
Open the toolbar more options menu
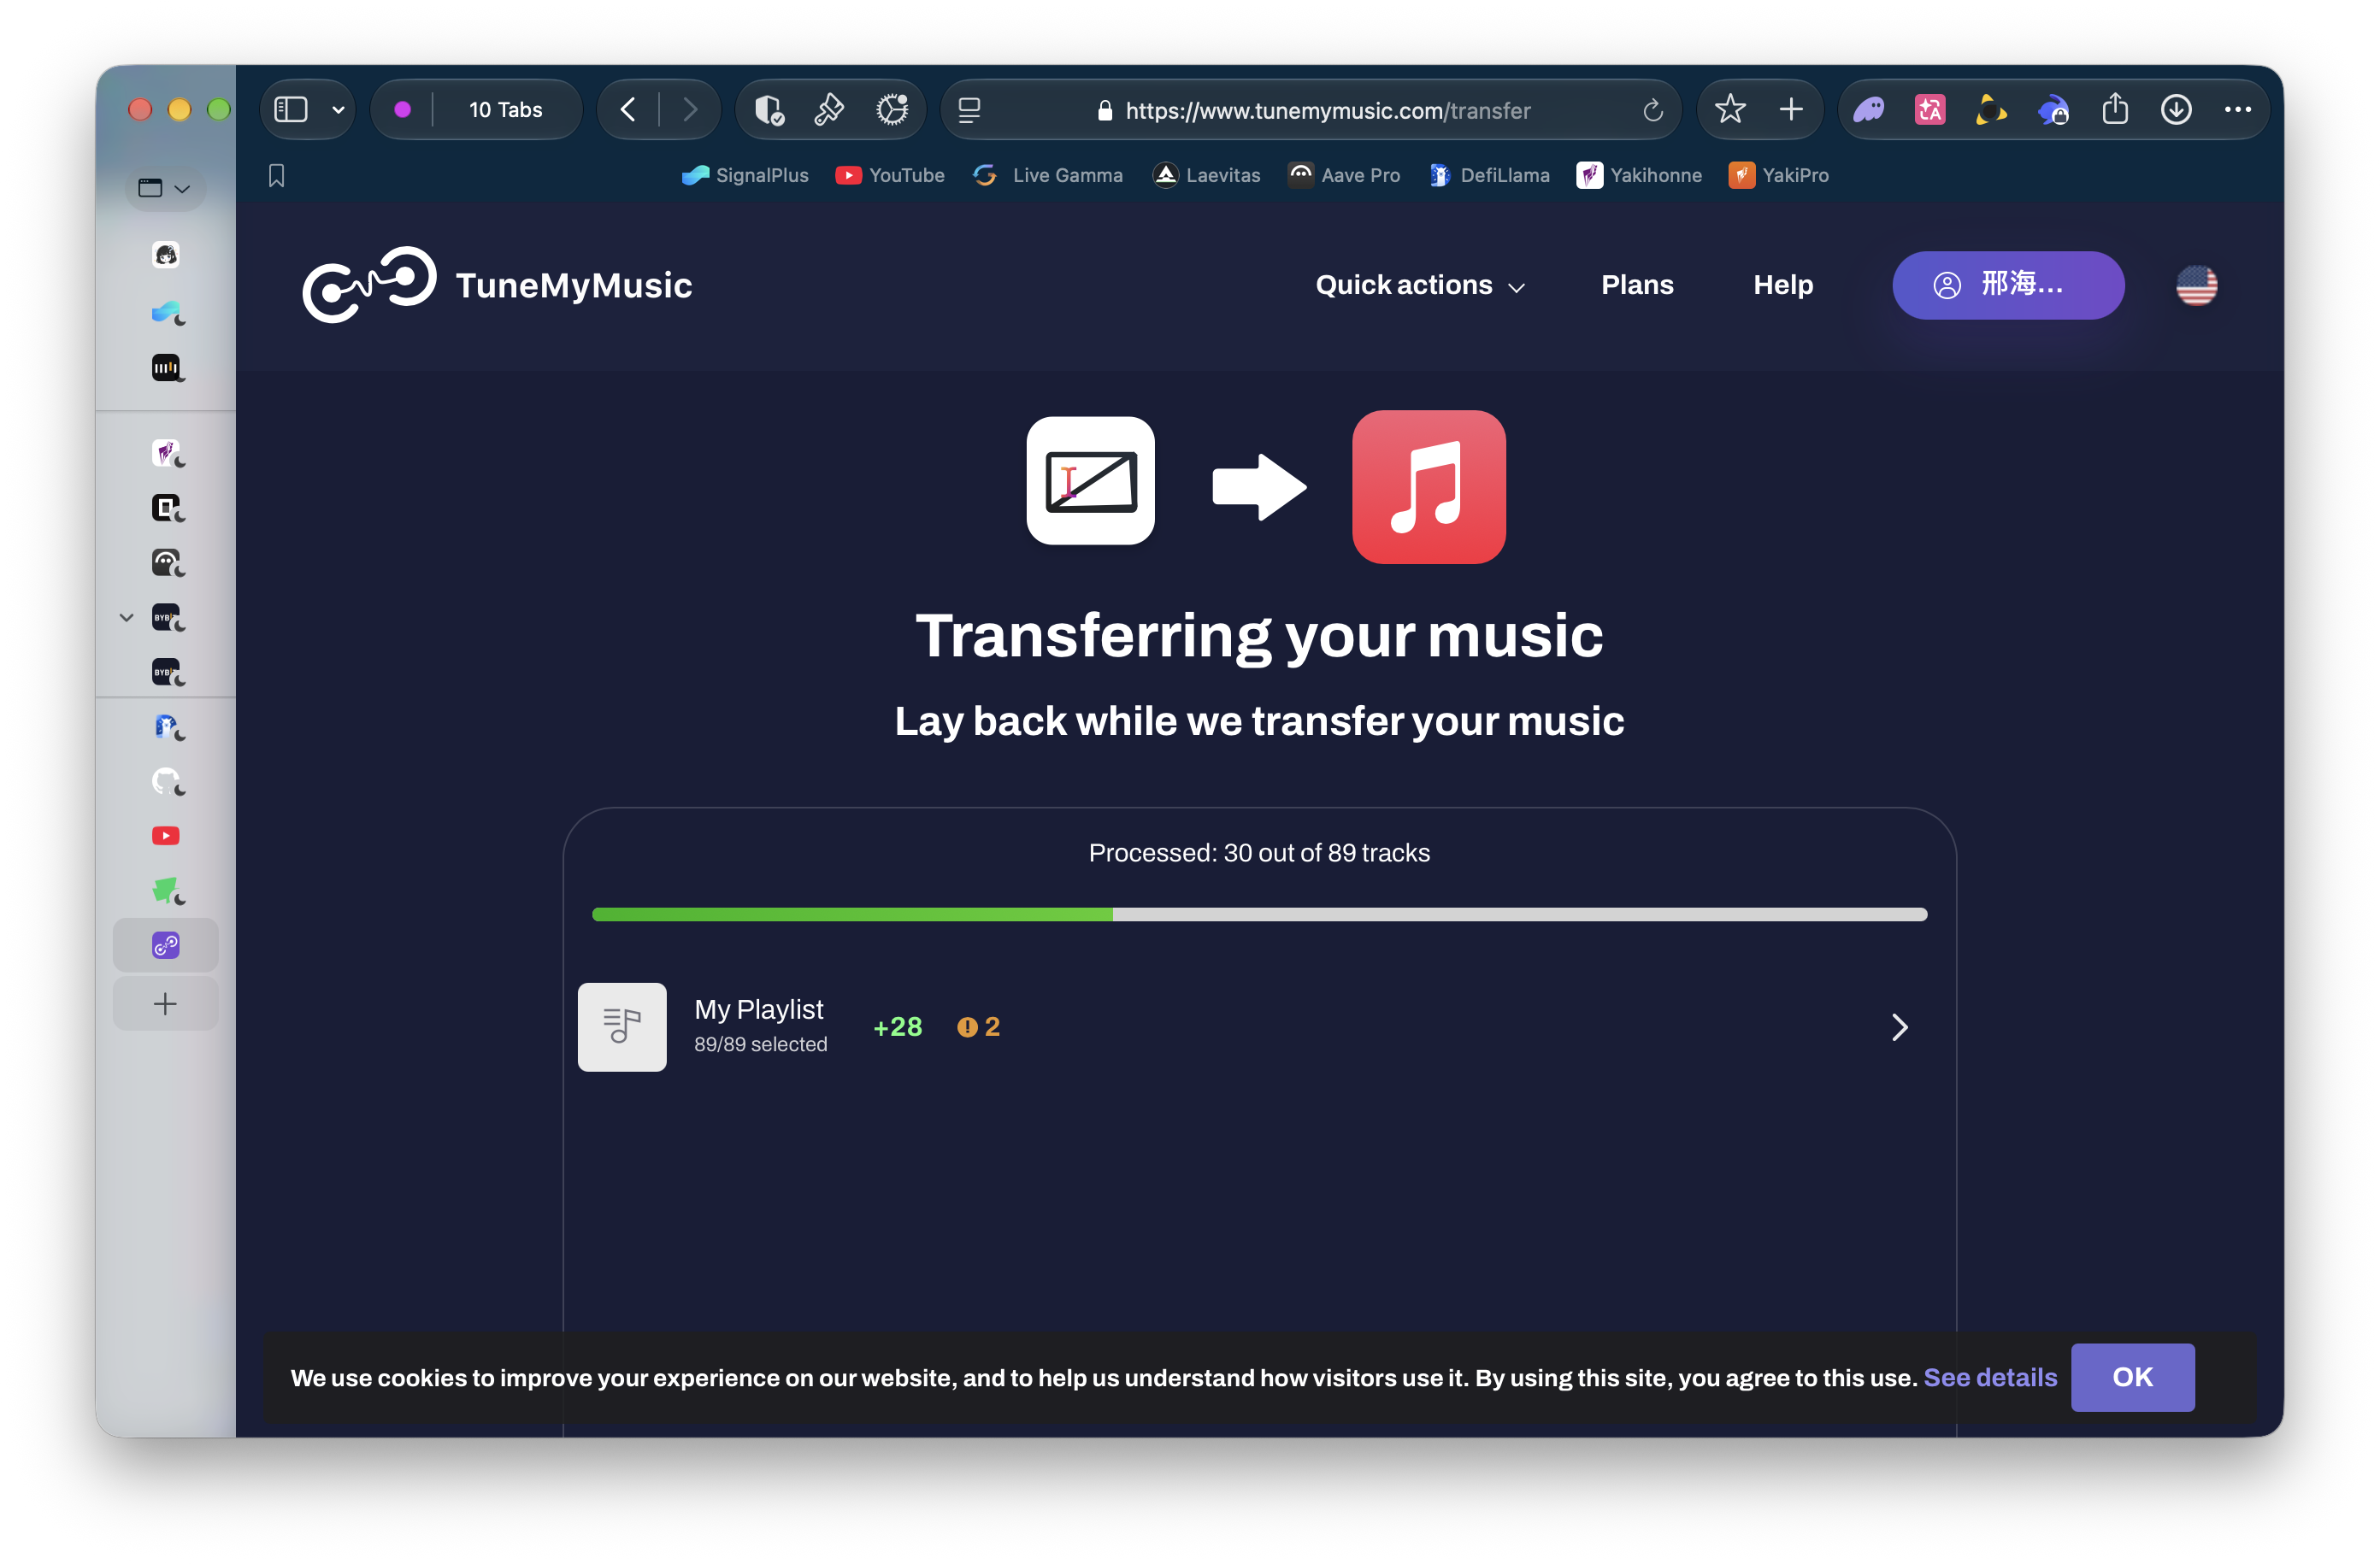click(2237, 109)
